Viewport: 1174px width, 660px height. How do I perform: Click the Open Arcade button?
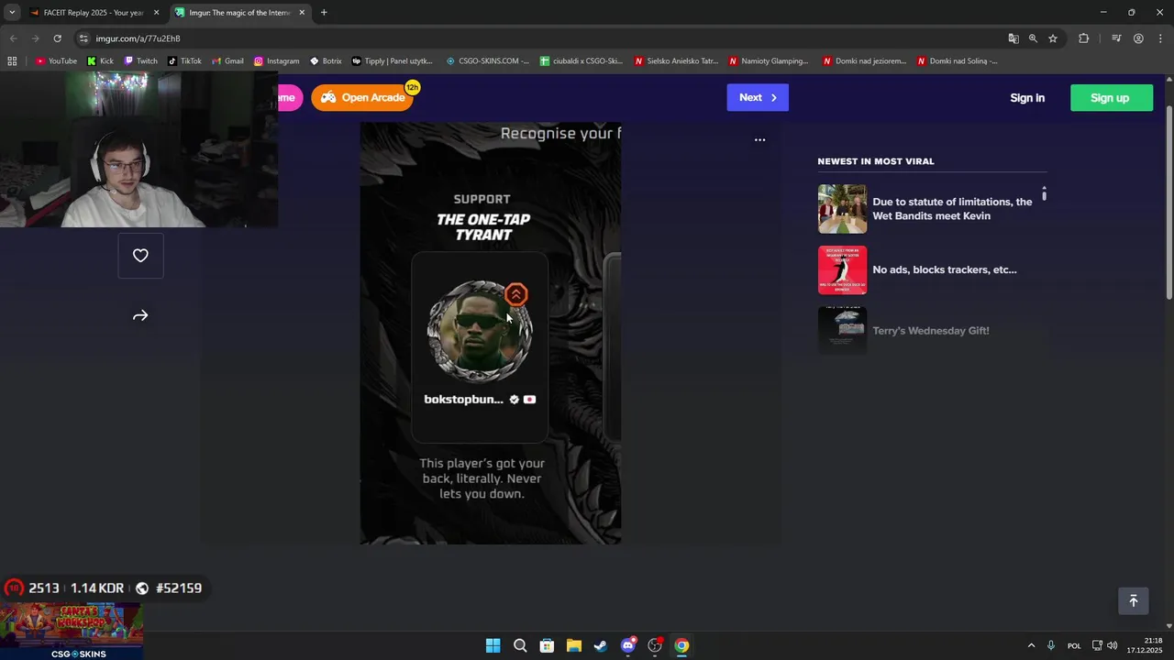click(362, 97)
